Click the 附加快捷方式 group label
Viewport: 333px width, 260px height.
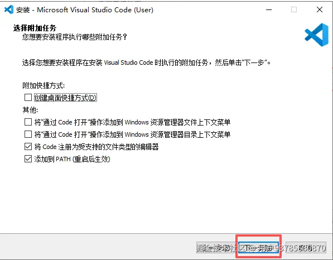pos(44,85)
